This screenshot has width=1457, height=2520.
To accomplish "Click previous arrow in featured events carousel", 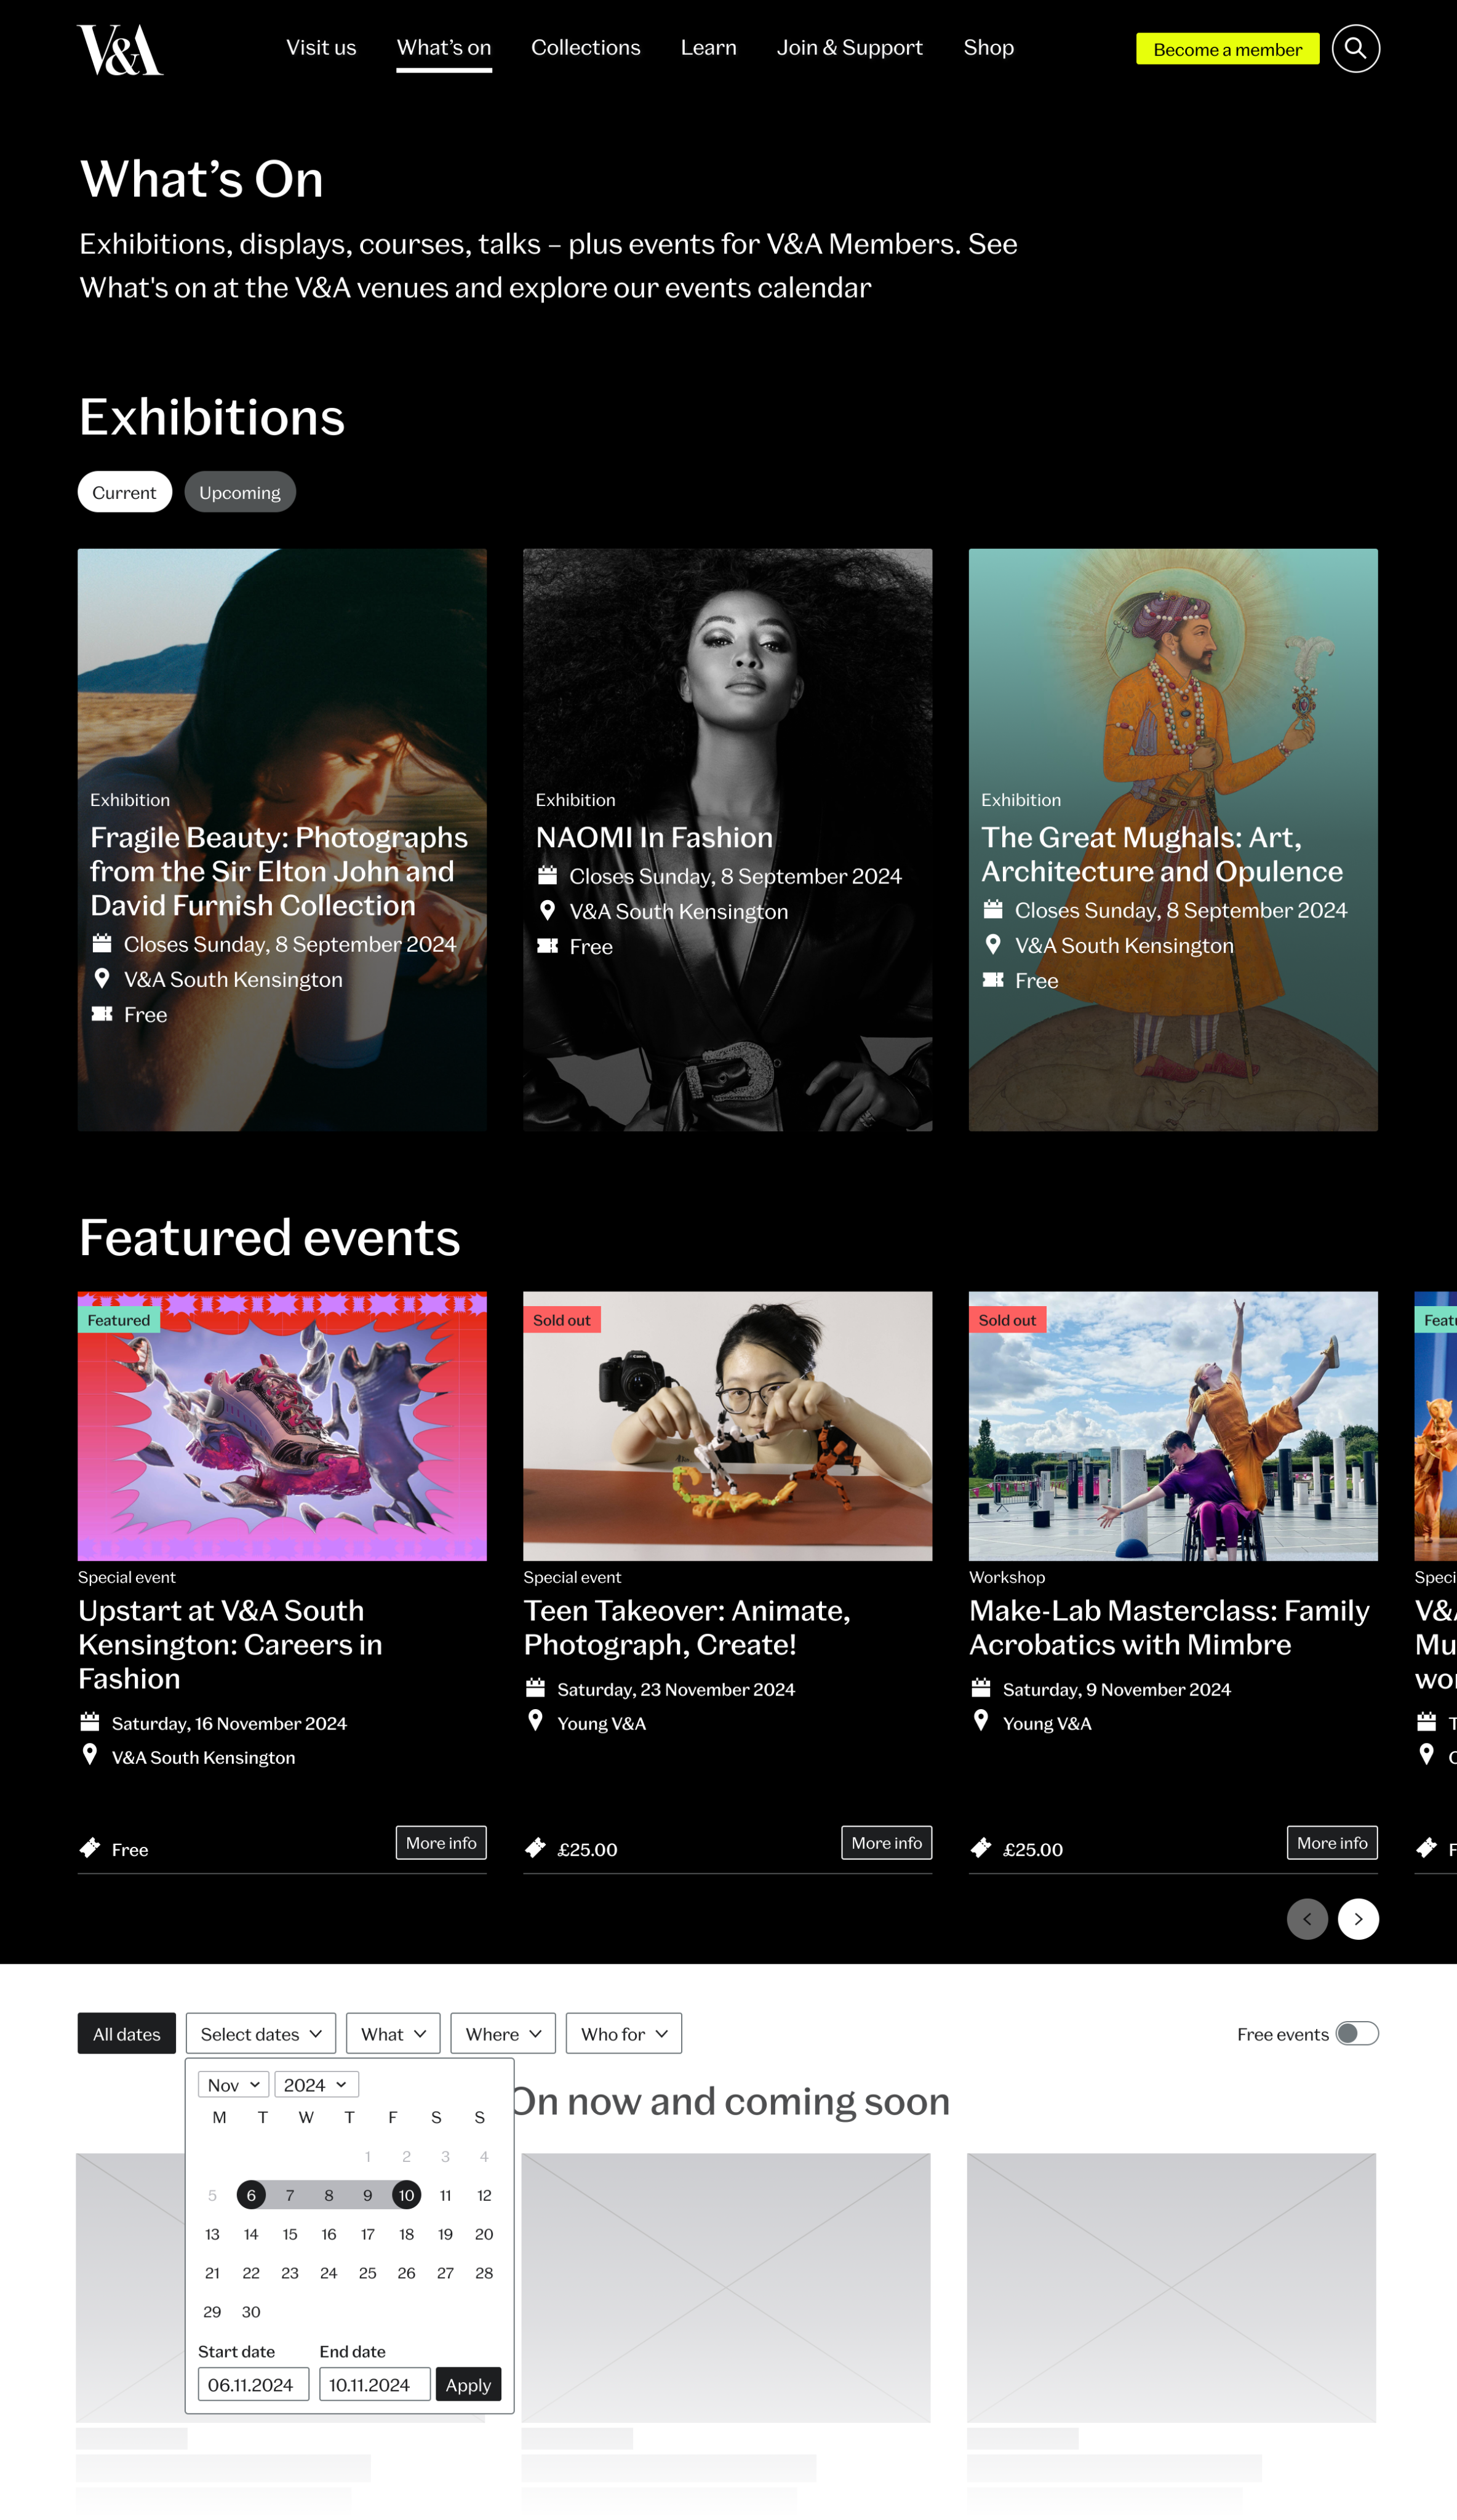I will [1306, 1918].
